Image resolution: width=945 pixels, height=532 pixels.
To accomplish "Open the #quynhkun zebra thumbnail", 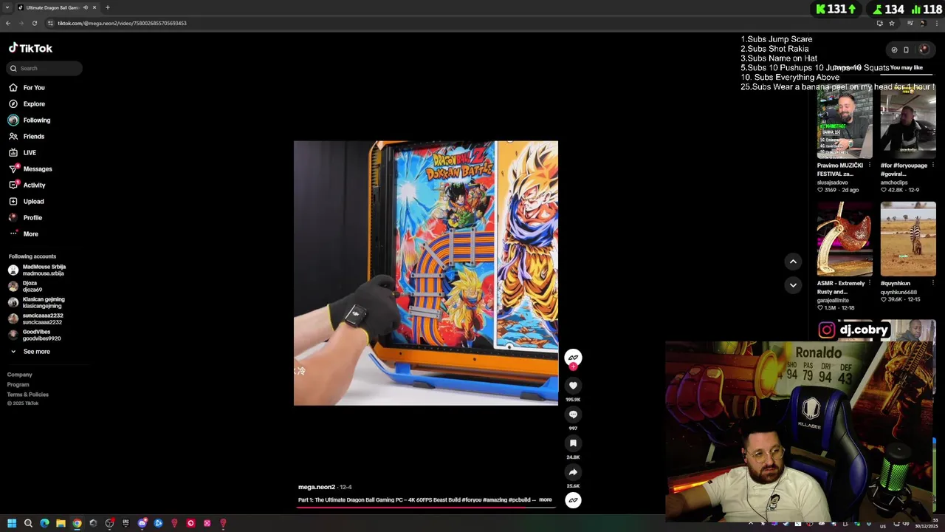I will tap(908, 239).
